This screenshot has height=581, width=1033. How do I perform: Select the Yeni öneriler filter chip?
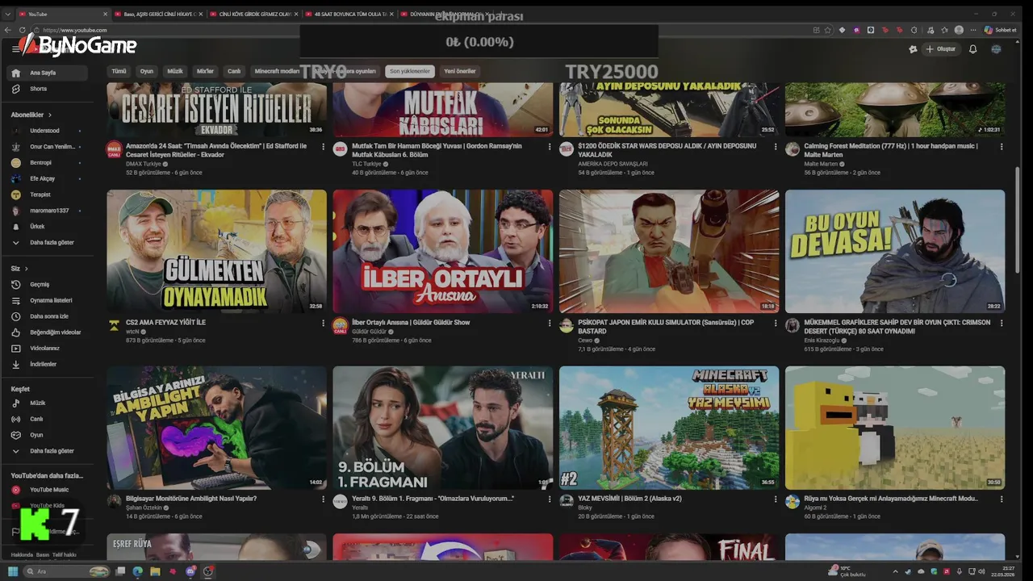(x=460, y=71)
